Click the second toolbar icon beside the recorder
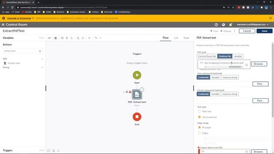 56,38
